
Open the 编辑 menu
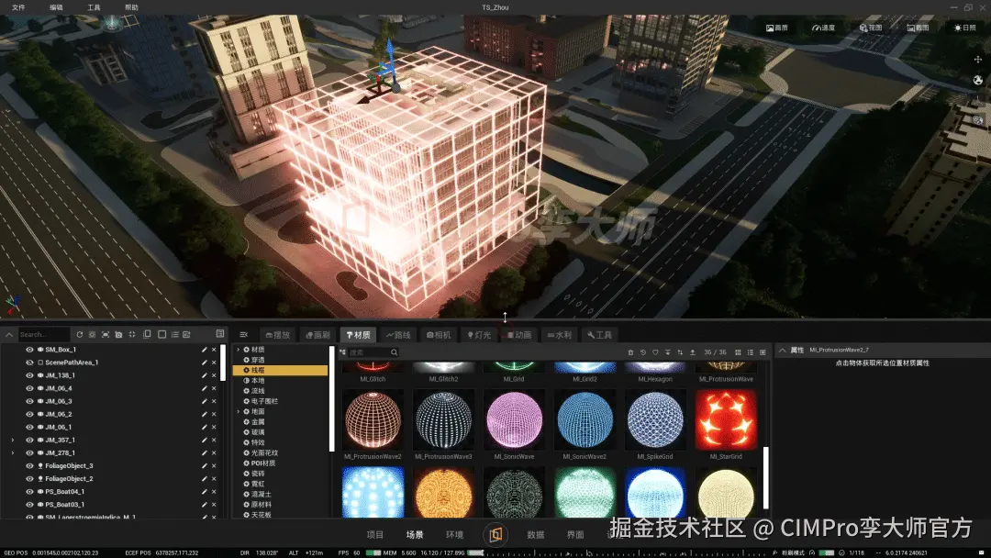pos(56,7)
